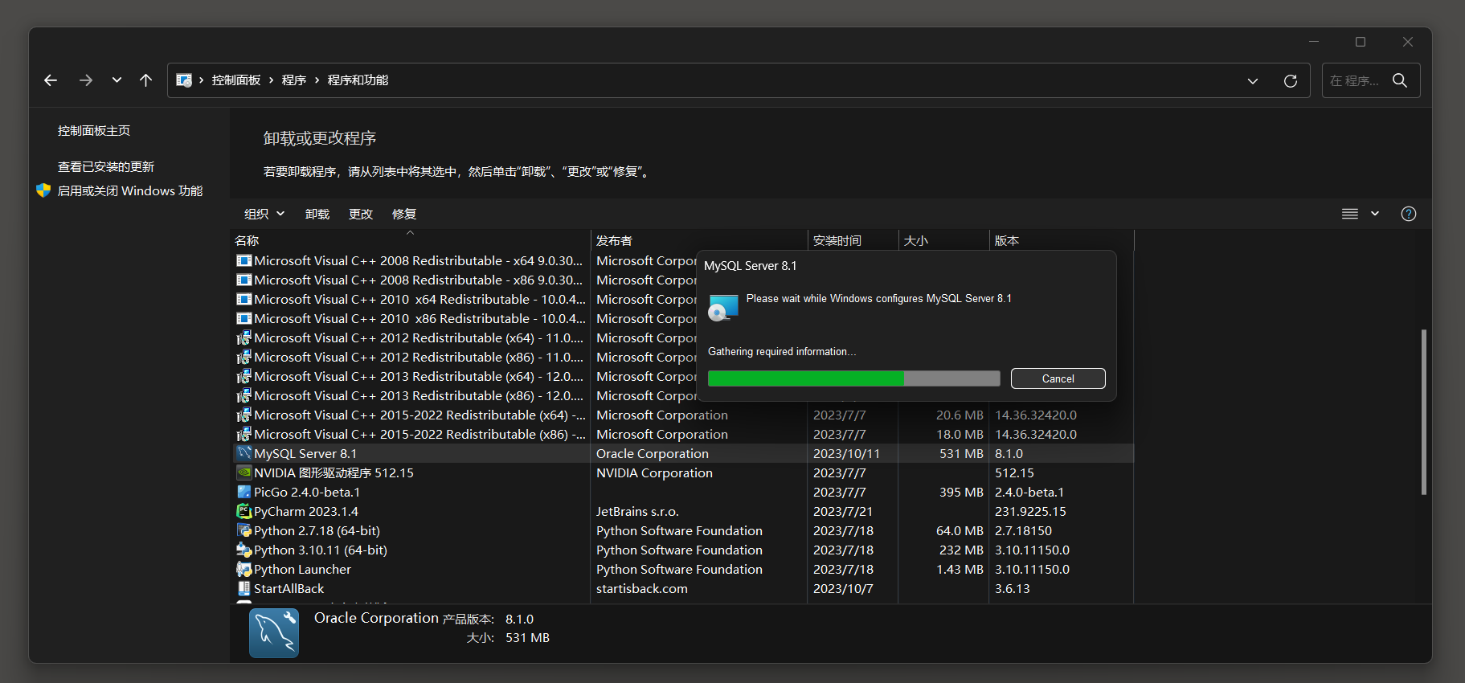Select '395 MB' size cell
1465x683 pixels.
[961, 492]
